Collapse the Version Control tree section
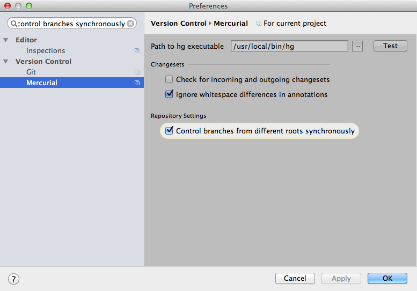Screen dimensions: 417x291 click(5, 61)
